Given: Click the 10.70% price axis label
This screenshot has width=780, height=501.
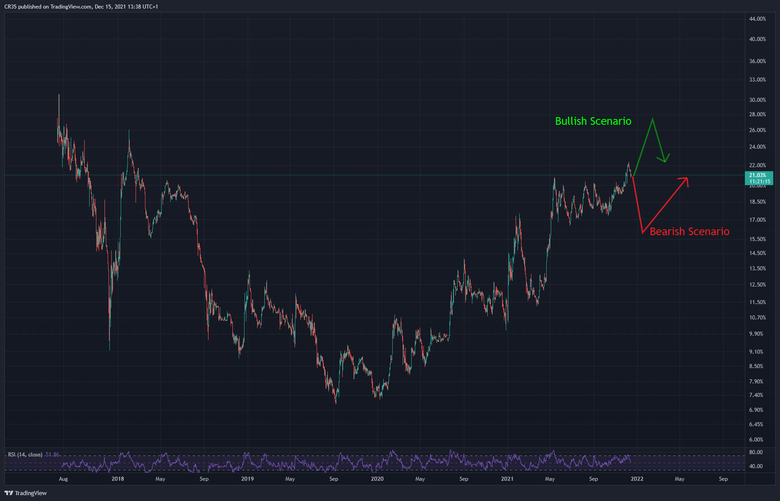Looking at the screenshot, I should click(x=757, y=318).
